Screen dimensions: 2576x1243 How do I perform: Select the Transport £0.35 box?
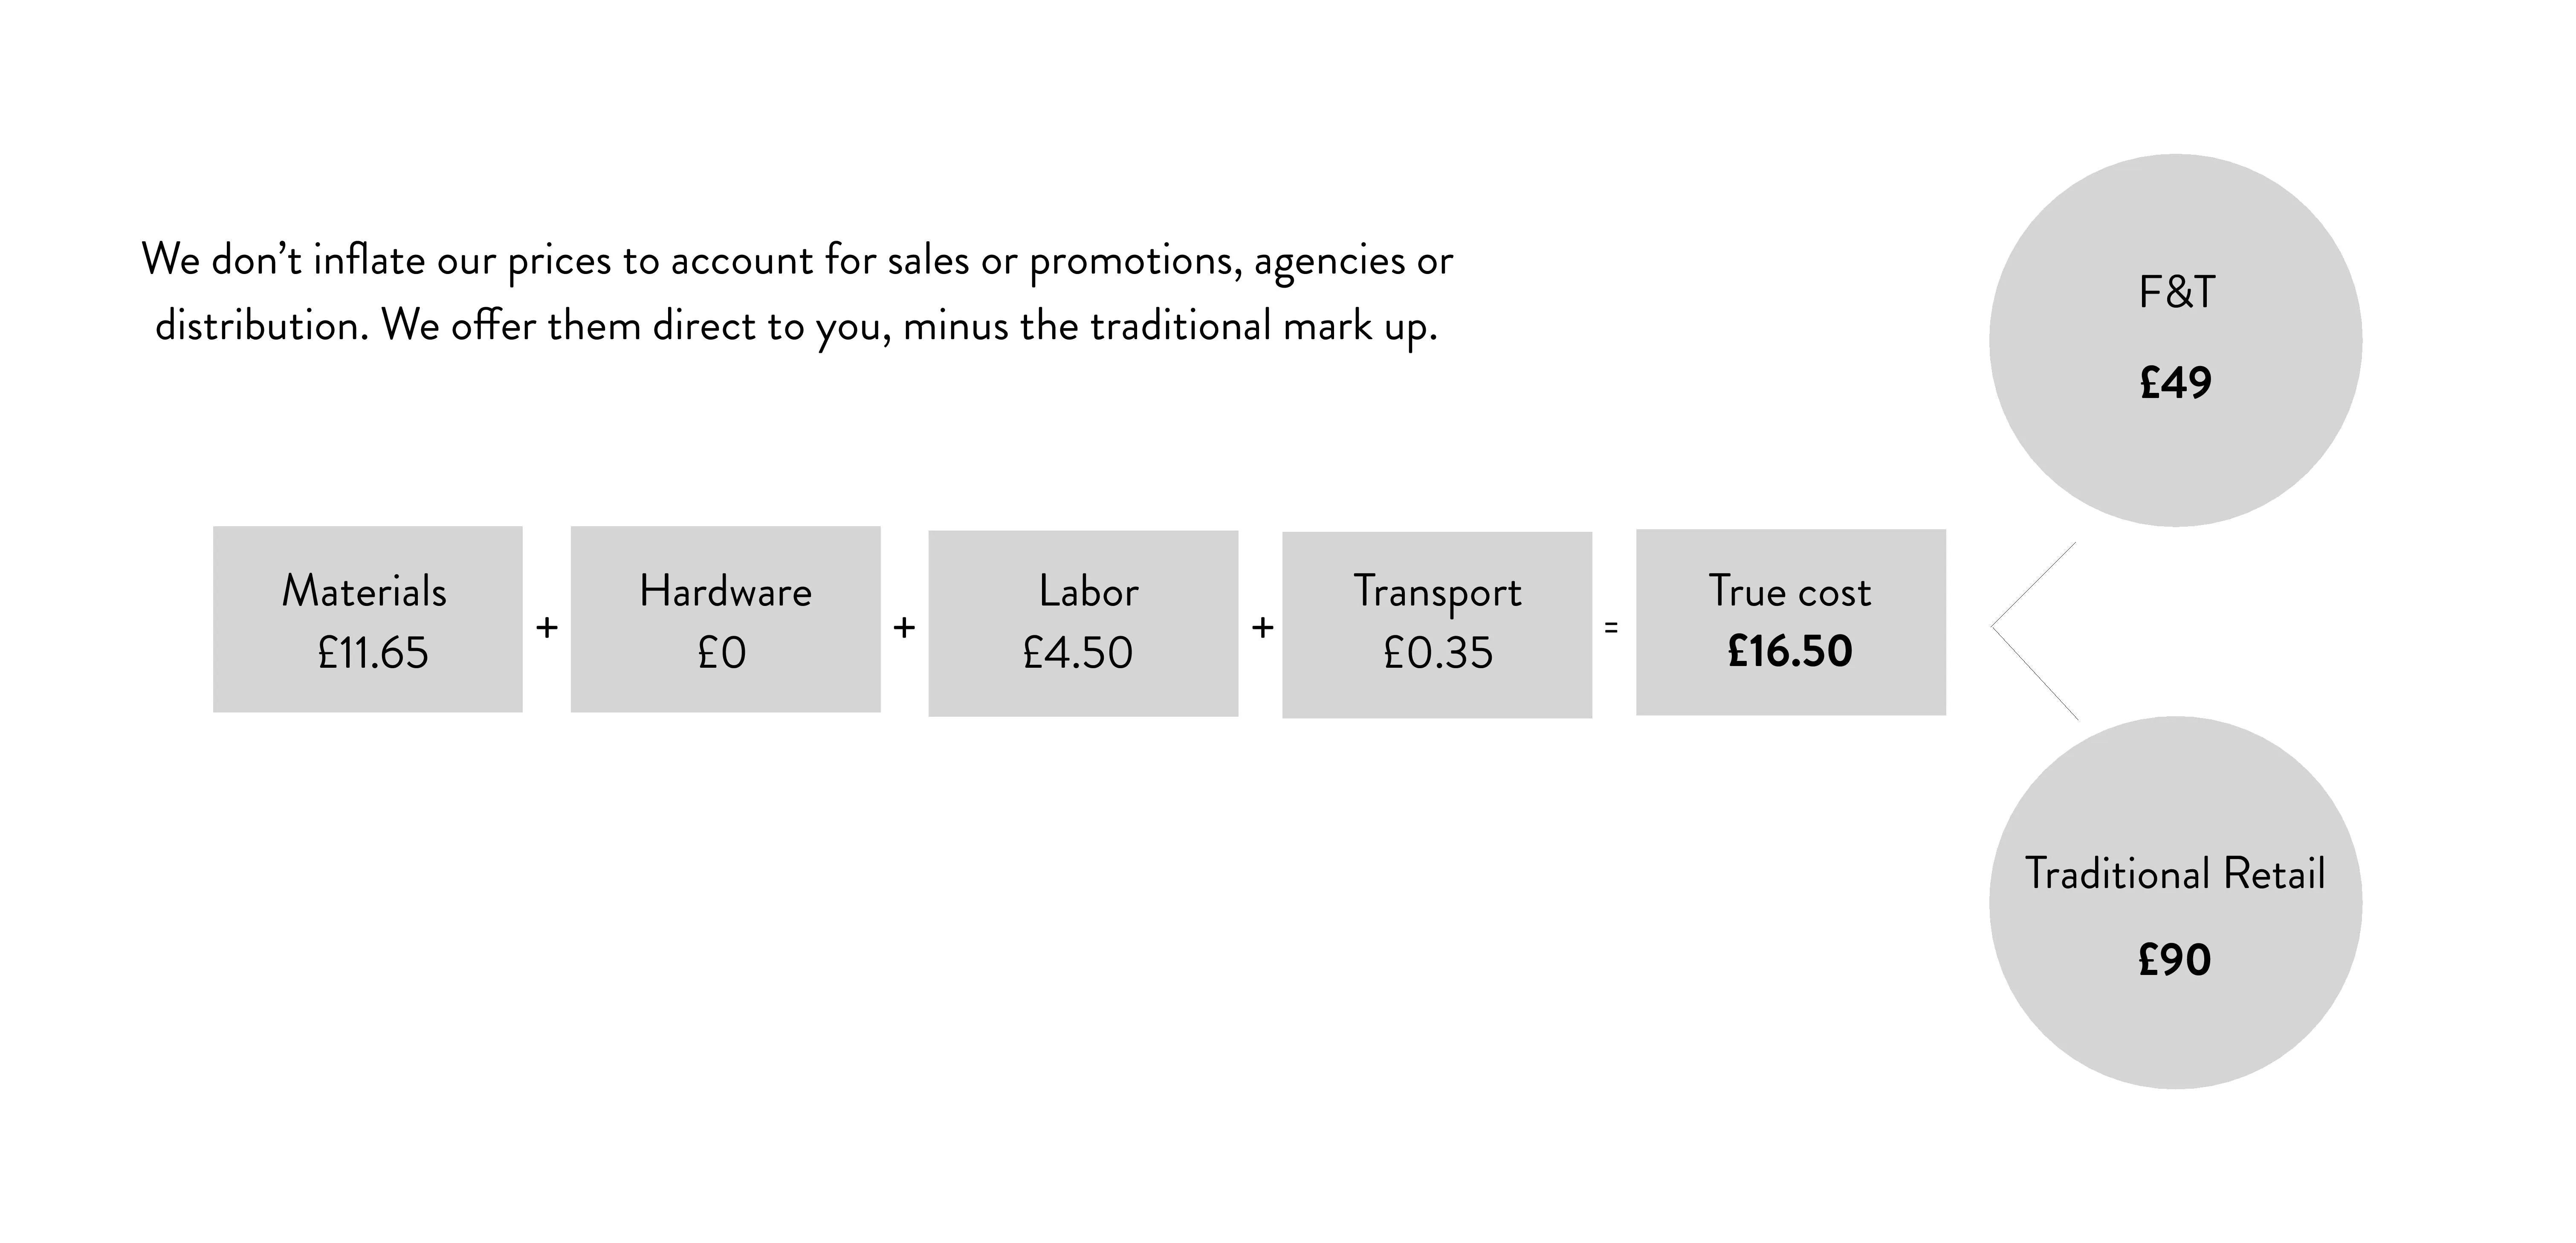click(1437, 625)
